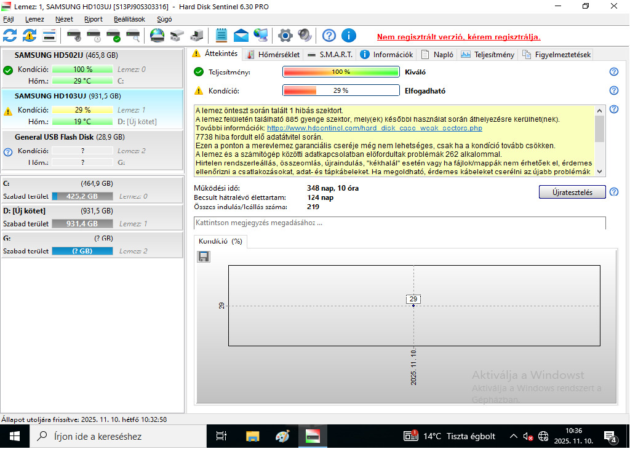Show hidden tray icons chevron
This screenshot has width=630, height=449.
(514, 436)
